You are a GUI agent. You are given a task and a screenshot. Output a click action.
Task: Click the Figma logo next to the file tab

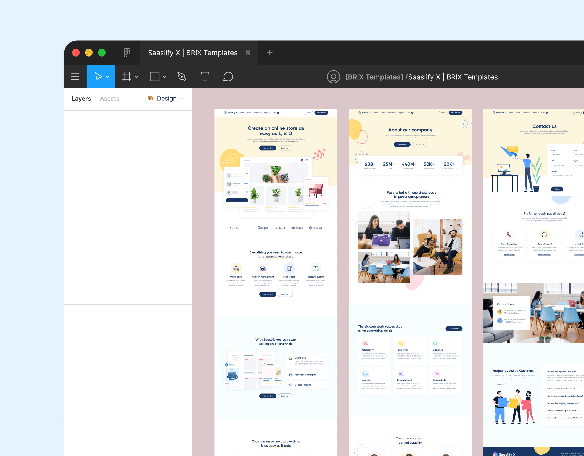click(x=127, y=52)
